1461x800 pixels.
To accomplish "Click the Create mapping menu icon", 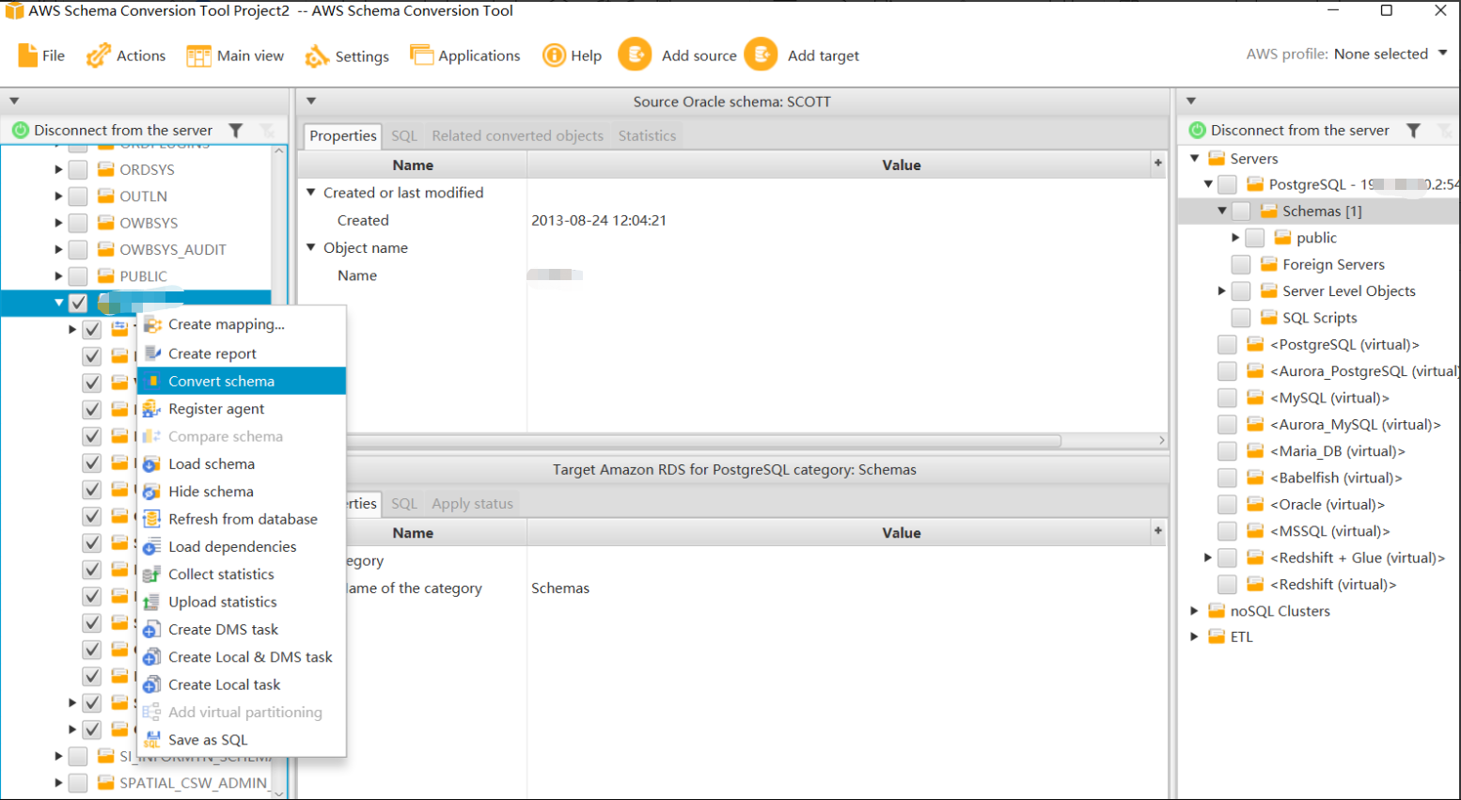I will pos(151,324).
